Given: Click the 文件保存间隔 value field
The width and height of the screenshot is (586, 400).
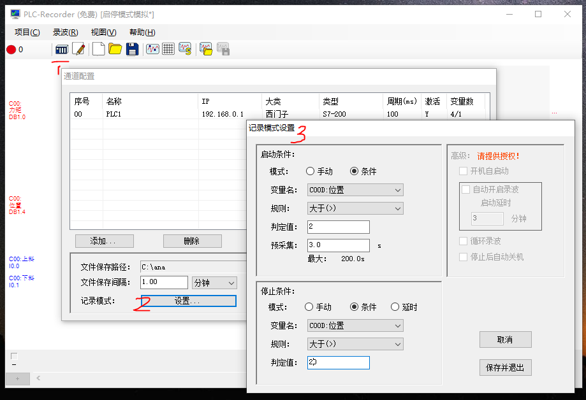Looking at the screenshot, I should [164, 282].
